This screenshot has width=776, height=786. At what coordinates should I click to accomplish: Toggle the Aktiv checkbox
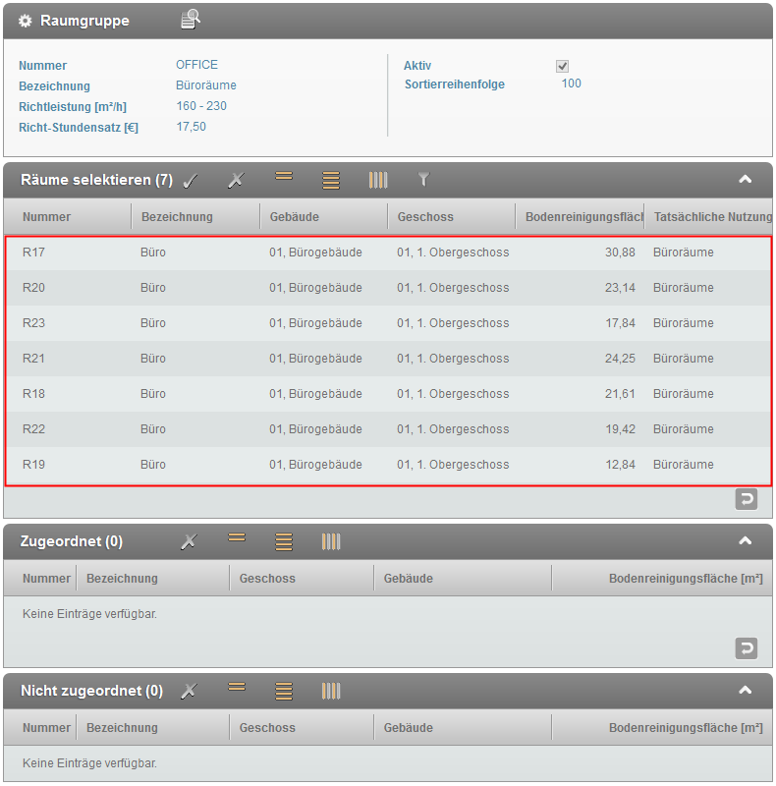point(563,66)
